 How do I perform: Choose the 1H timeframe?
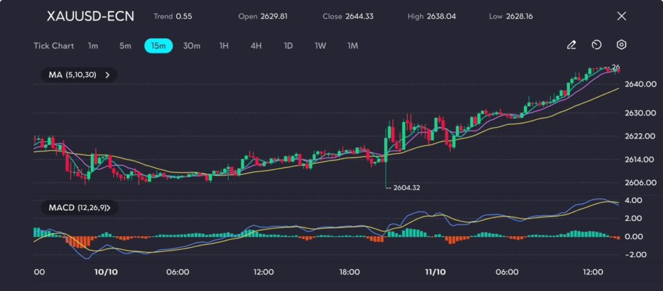(x=224, y=46)
